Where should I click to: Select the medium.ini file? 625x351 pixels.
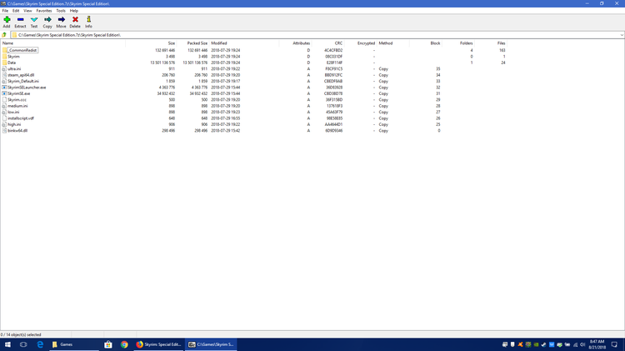(x=17, y=106)
